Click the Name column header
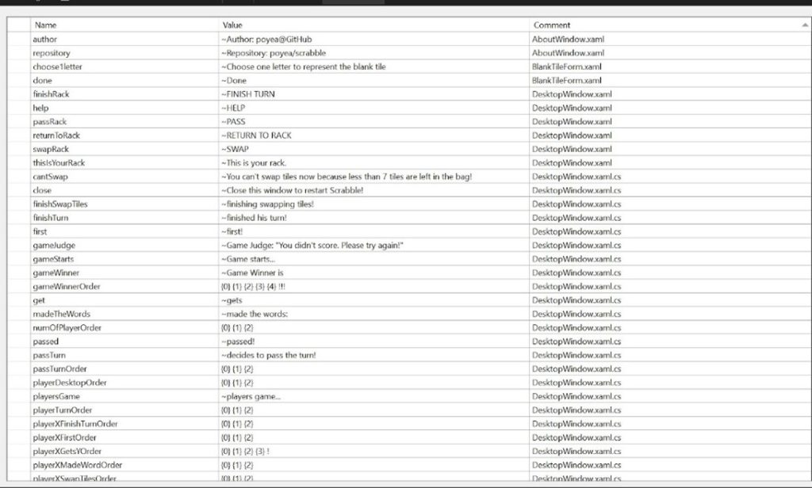Viewport: 812px width, 488px height. tap(46, 25)
